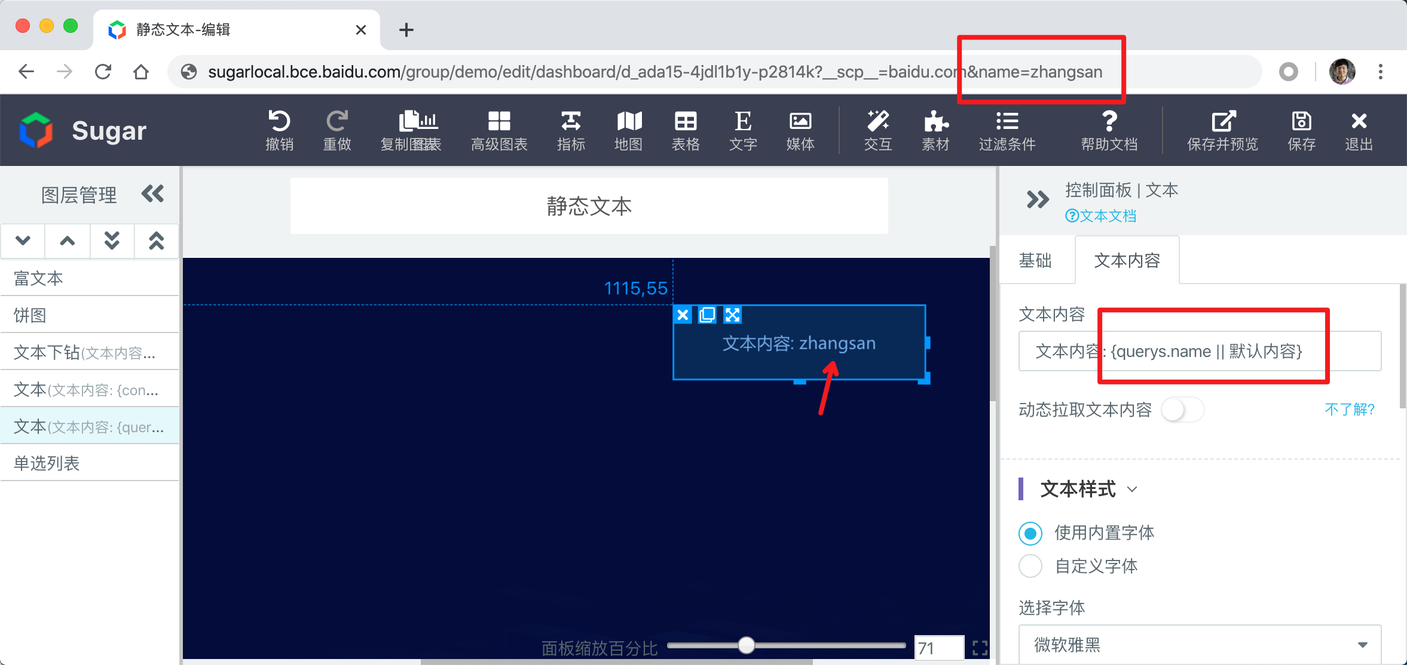Switch to the 基础 tab
This screenshot has height=665, width=1407.
1035,261
